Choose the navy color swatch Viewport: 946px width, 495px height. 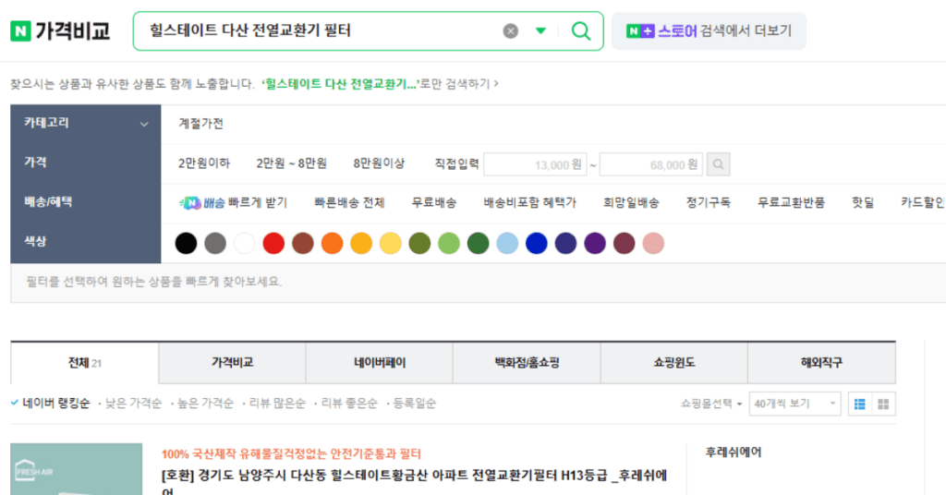click(566, 244)
